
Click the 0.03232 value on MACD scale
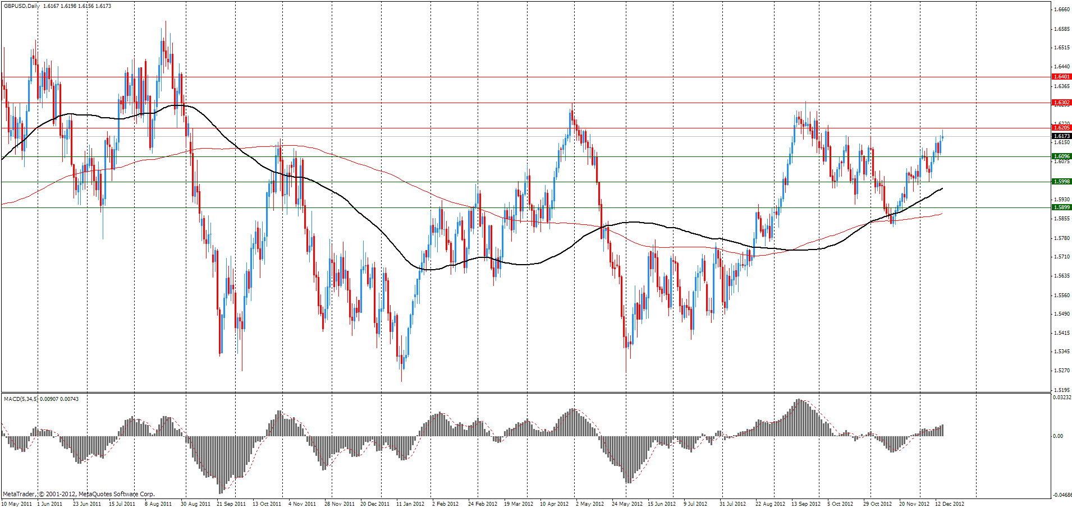[x=1061, y=398]
